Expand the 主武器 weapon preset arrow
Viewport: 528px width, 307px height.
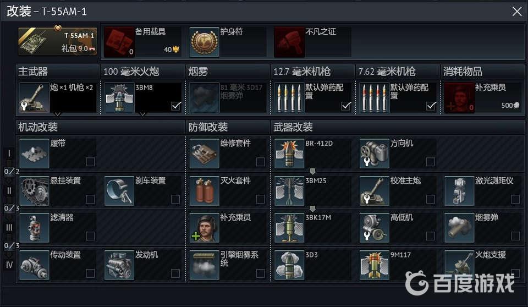coord(58,114)
